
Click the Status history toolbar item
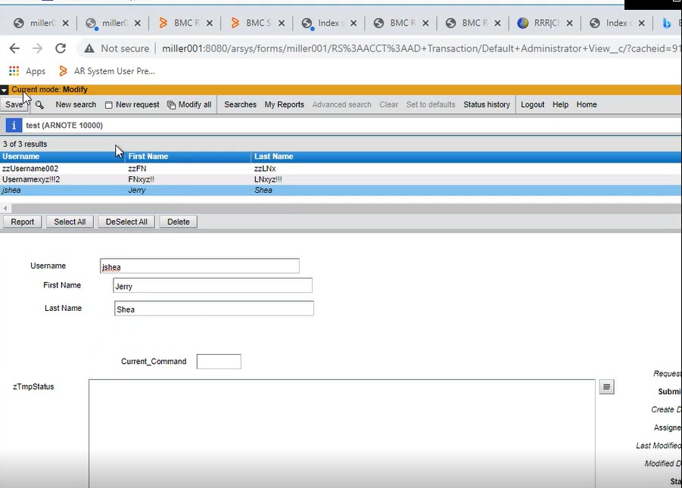(486, 105)
